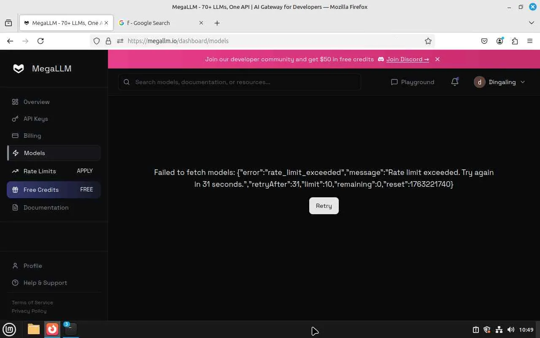This screenshot has width=540, height=338.
Task: Dismiss the Discord promo banner
Action: point(437,59)
